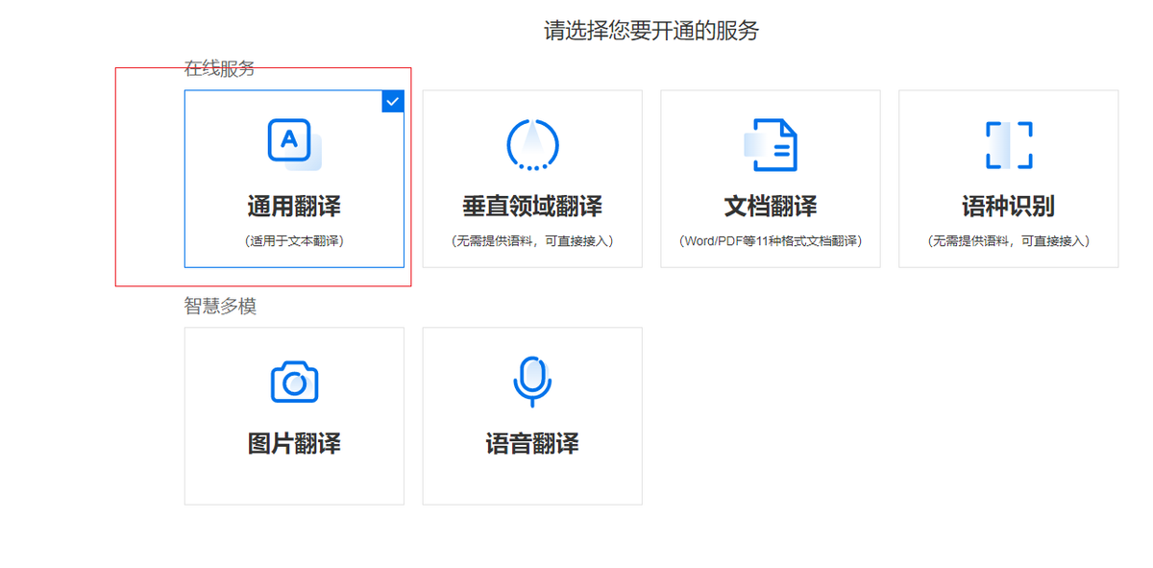This screenshot has height=568, width=1153.
Task: Click 垂直领域翻译 description 无需提供语料，可直接接入
Action: pos(532,241)
